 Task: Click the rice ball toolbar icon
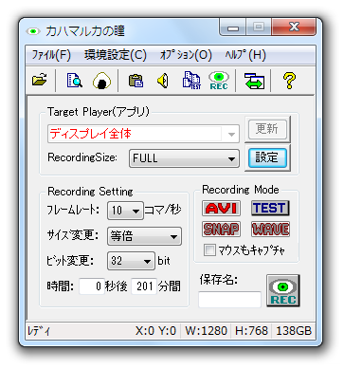pos(101,81)
